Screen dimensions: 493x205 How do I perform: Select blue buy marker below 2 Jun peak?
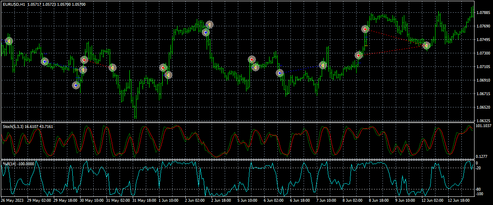tap(206, 32)
